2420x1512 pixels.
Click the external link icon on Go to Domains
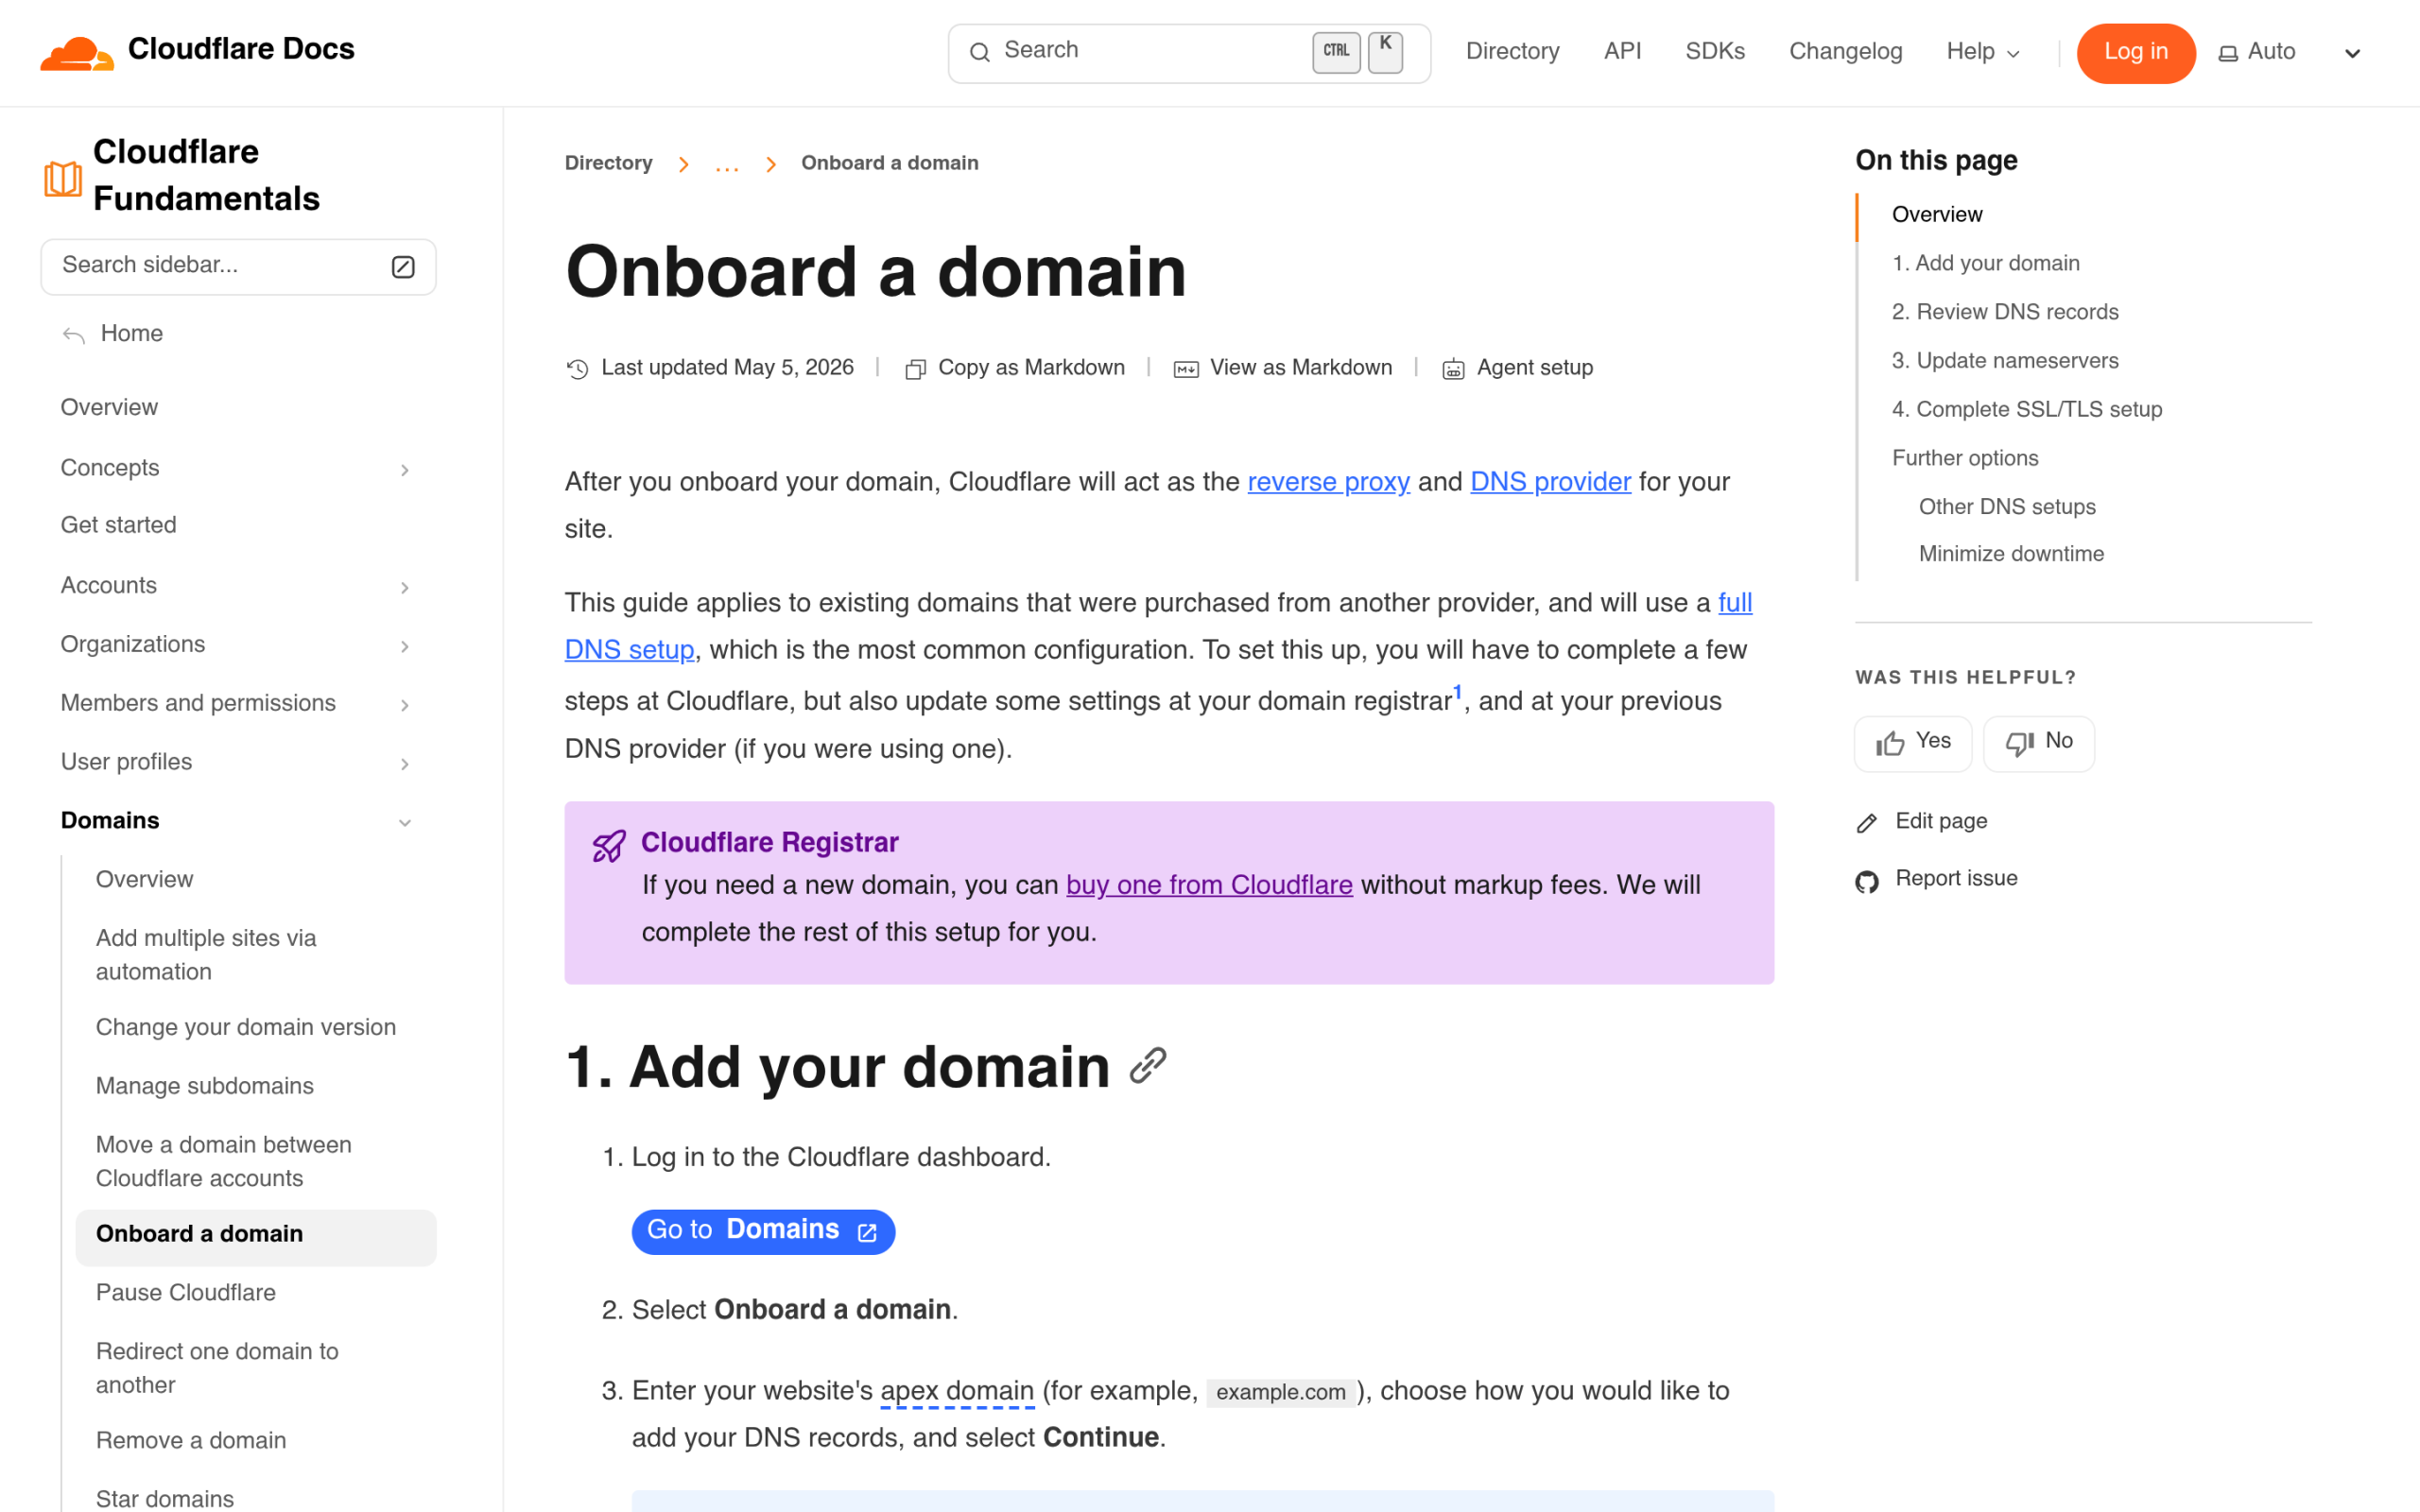click(x=867, y=1232)
